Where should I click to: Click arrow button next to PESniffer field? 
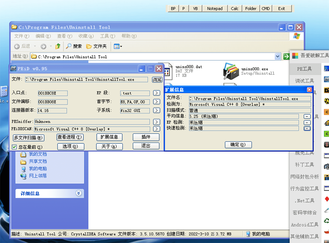pyautogui.click(x=157, y=122)
